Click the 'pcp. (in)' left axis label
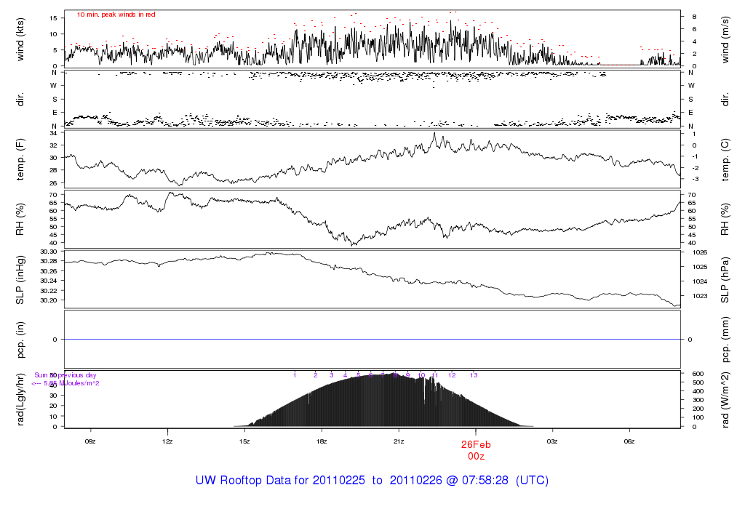This screenshot has width=745, height=509. (x=21, y=339)
